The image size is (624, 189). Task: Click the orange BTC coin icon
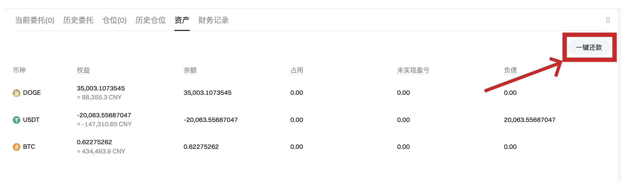[x=17, y=147]
